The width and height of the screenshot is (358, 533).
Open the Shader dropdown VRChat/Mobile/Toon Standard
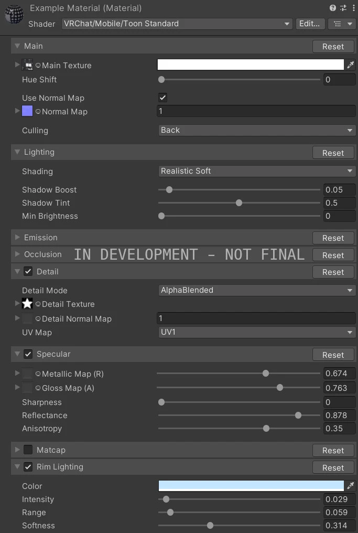pyautogui.click(x=177, y=24)
